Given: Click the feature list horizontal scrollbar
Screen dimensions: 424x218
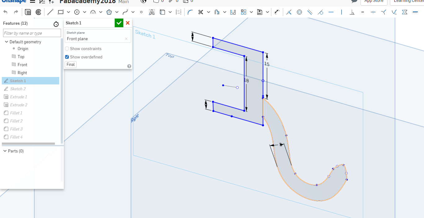Looking at the screenshot, I should click(28, 143).
